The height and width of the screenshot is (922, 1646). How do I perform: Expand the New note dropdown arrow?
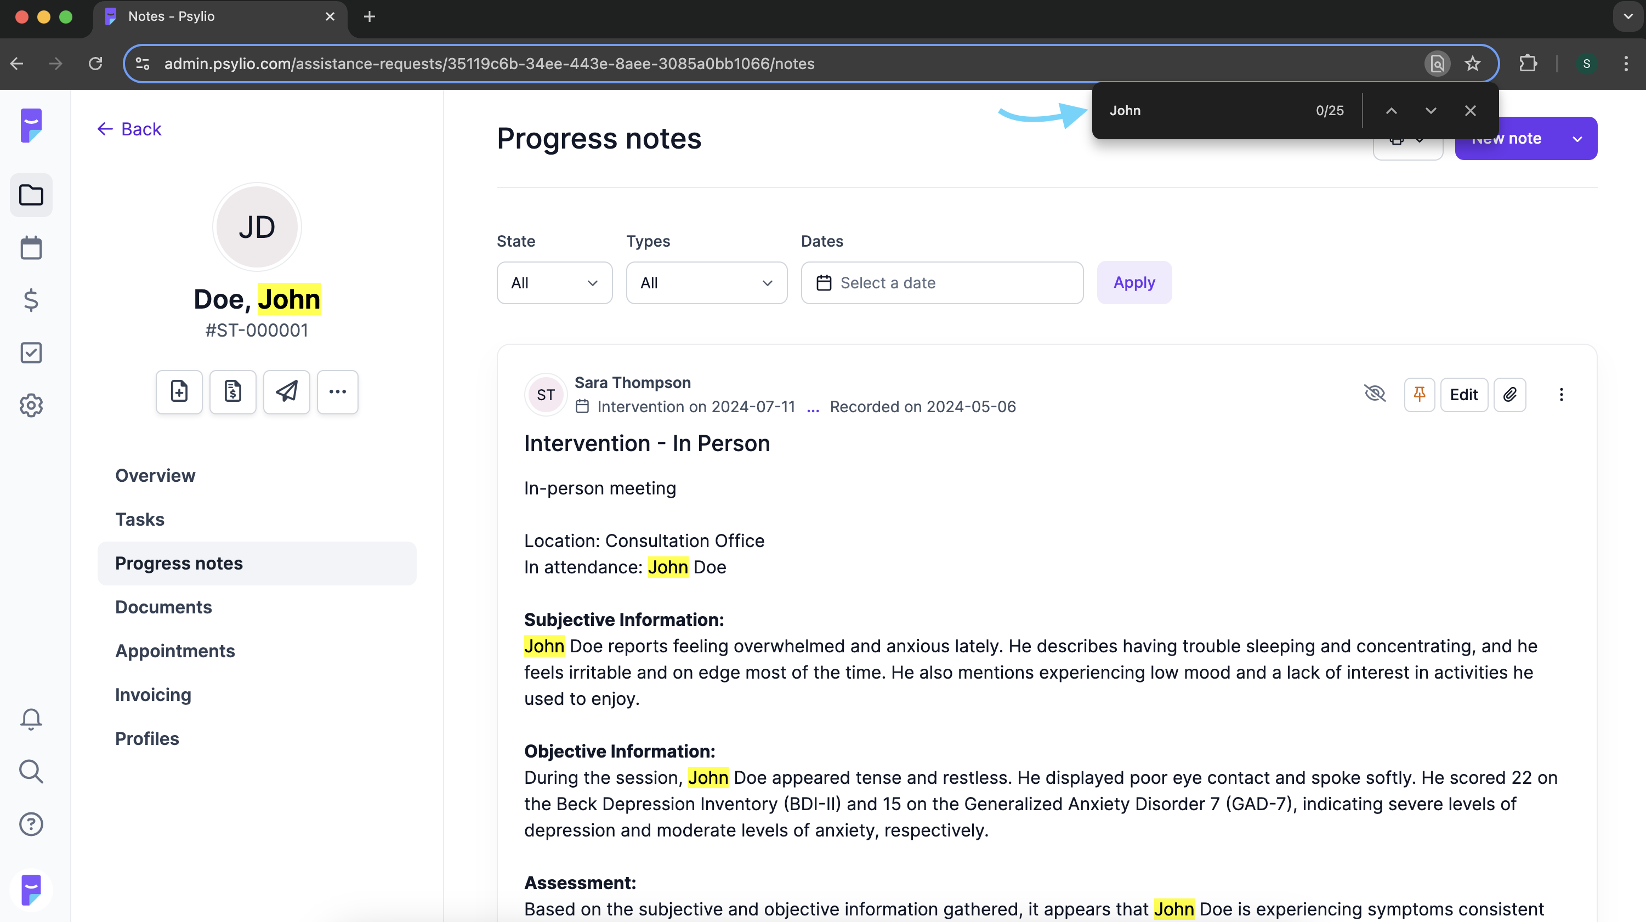(x=1577, y=139)
